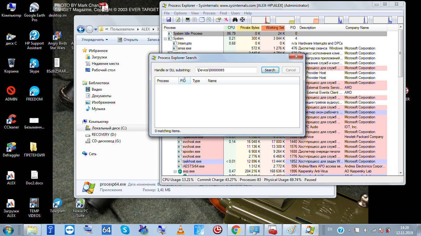Select the ПРЕТЕНЗИЯ folder on desktop

[x=35, y=150]
